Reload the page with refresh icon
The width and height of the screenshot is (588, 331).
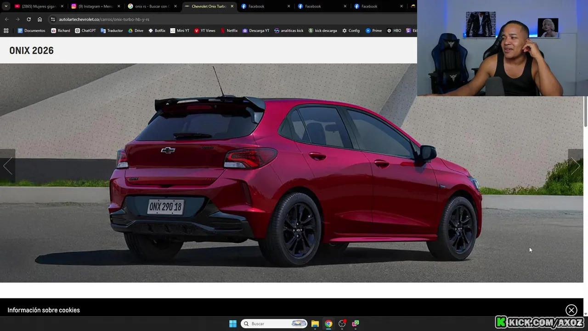tap(28, 19)
